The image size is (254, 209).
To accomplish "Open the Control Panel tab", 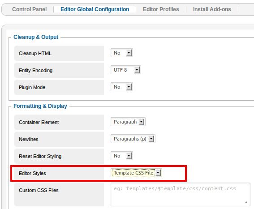I will coord(29,9).
